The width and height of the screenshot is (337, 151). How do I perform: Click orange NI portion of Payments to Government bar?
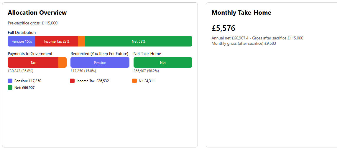pyautogui.click(x=63, y=62)
